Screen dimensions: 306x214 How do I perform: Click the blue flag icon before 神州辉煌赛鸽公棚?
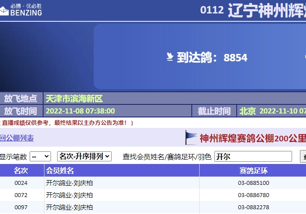(x=191, y=138)
